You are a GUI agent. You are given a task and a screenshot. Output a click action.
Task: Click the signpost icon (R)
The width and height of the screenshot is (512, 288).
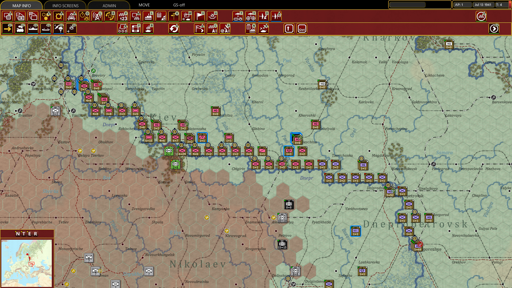click(174, 16)
